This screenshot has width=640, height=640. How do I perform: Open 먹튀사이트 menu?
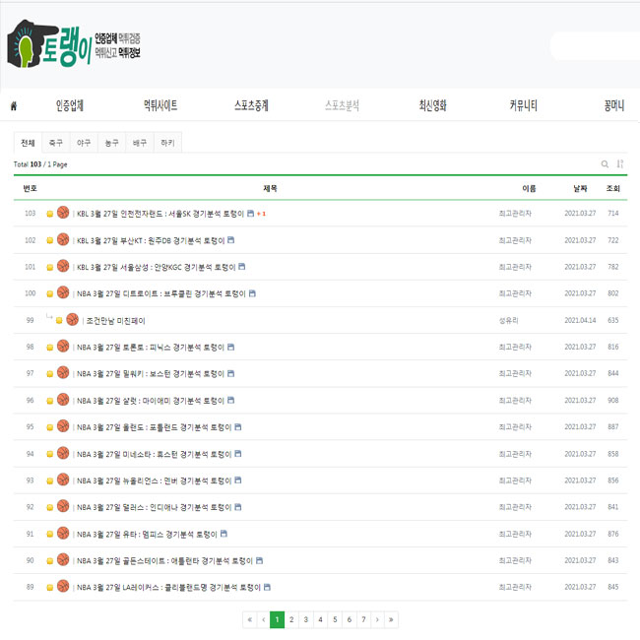(160, 105)
